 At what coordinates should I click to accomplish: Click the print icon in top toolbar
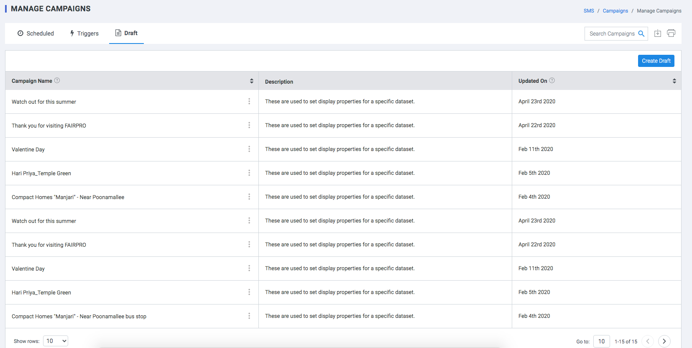pyautogui.click(x=671, y=33)
